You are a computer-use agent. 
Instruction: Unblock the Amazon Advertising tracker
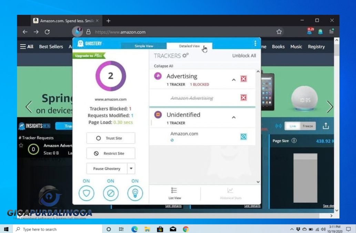243,98
